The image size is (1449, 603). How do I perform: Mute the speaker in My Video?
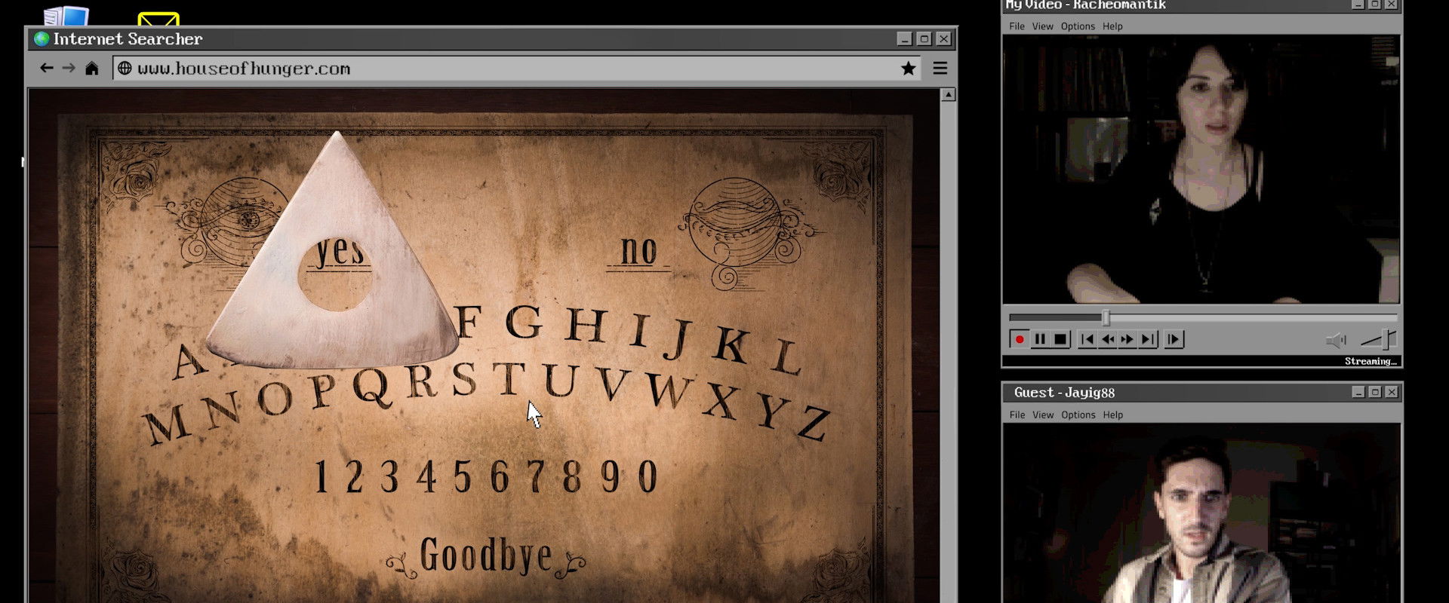coord(1336,341)
